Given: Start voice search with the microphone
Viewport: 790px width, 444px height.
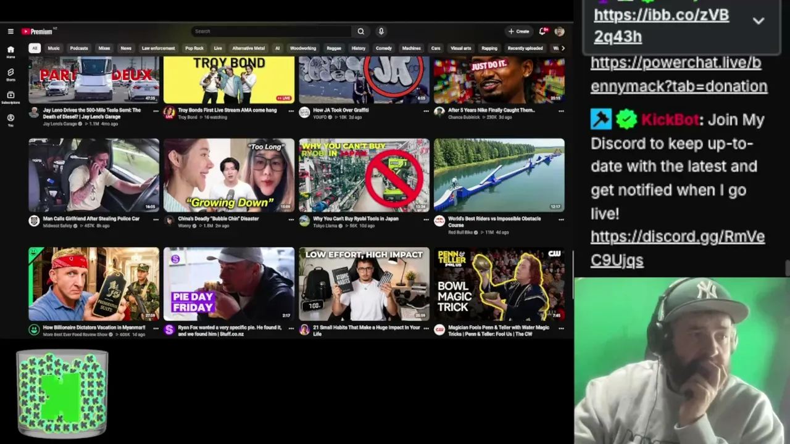Looking at the screenshot, I should (381, 31).
